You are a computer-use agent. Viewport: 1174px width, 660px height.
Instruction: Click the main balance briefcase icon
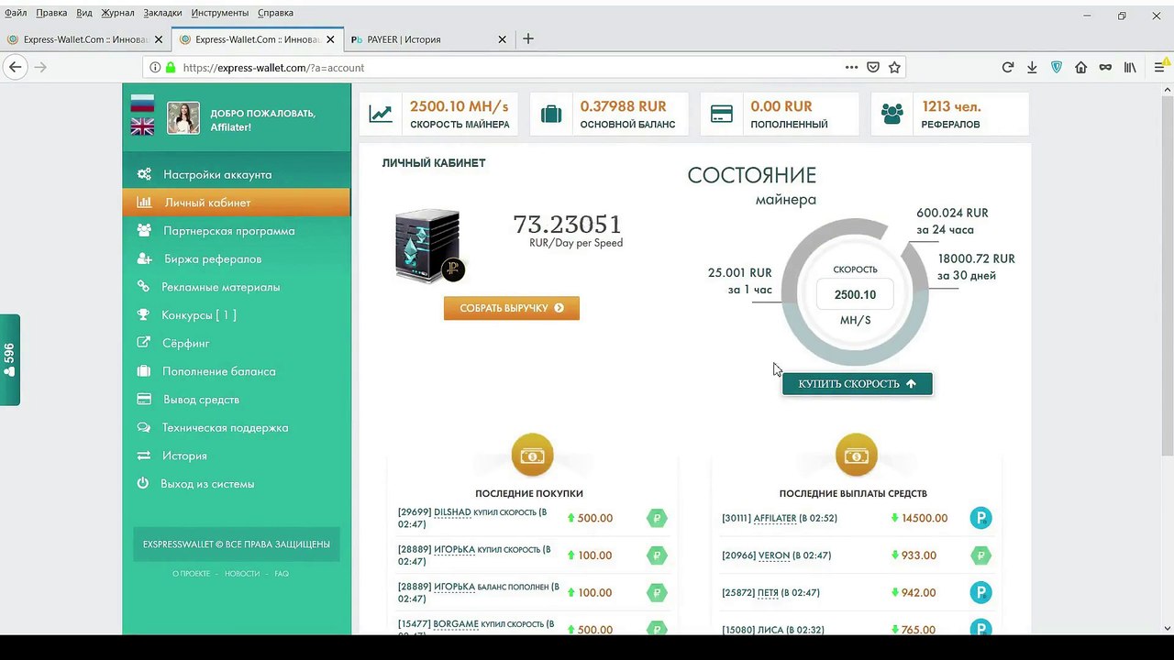(551, 115)
